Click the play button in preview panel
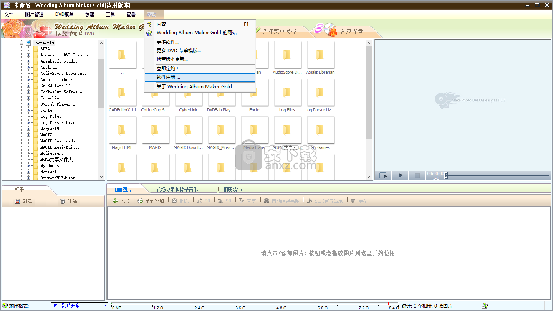This screenshot has height=311, width=553. (401, 175)
